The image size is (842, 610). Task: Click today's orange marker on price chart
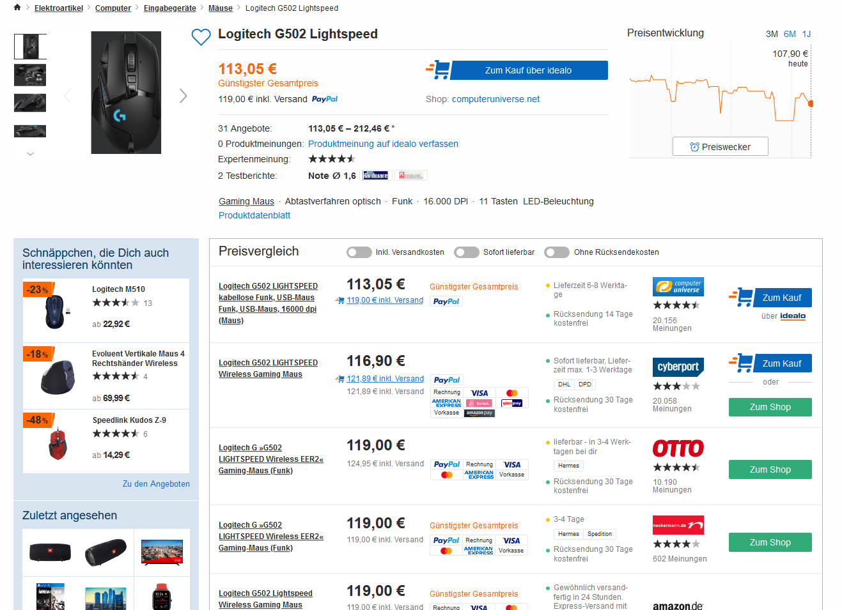811,103
